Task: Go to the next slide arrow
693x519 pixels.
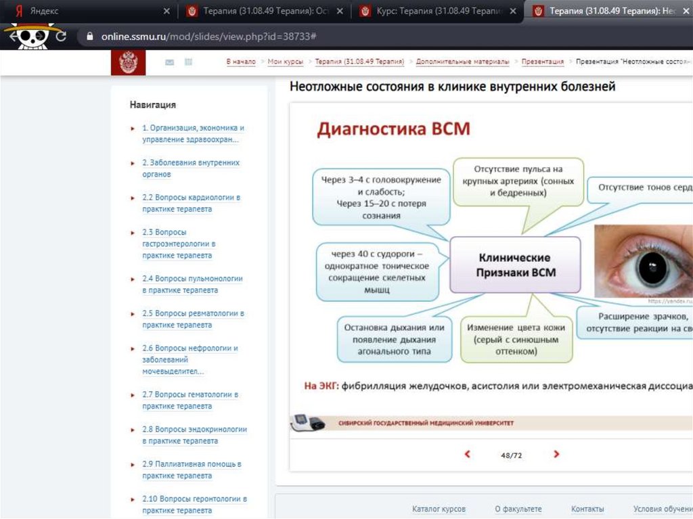Action: point(556,454)
